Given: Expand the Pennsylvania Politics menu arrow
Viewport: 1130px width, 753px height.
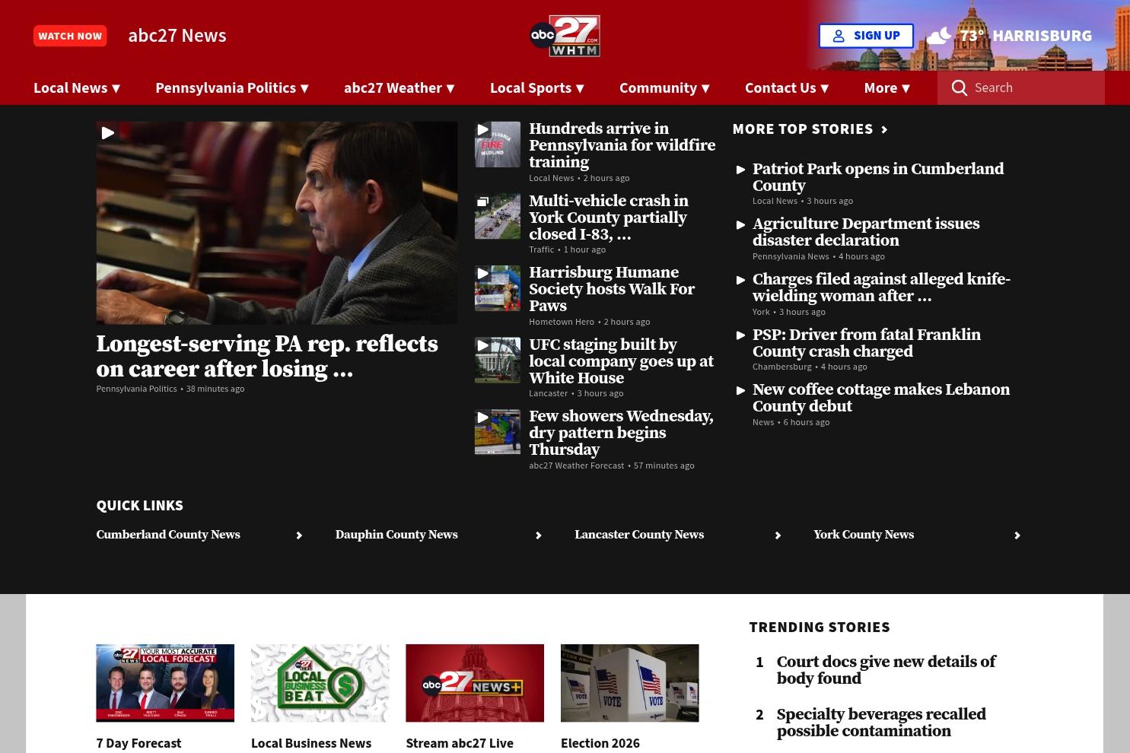Looking at the screenshot, I should click(304, 89).
